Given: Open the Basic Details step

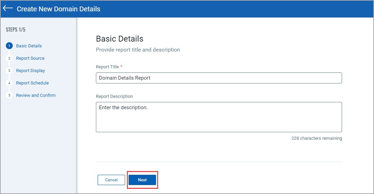Looking at the screenshot, I should click(x=29, y=46).
